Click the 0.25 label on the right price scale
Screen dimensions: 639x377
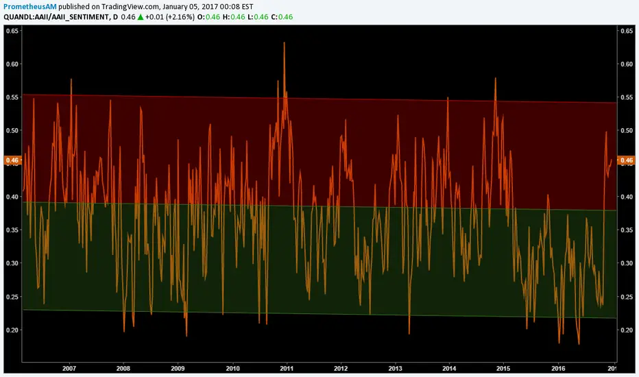pos(627,297)
